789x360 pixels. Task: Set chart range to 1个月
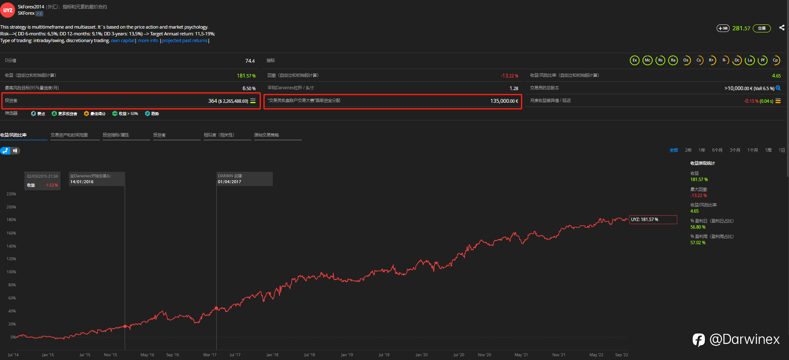point(752,150)
